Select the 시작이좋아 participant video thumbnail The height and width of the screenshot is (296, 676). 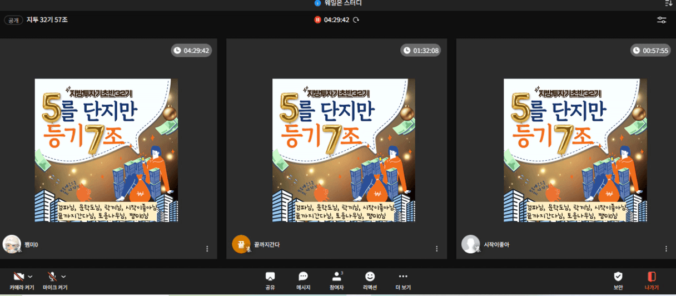click(575, 150)
